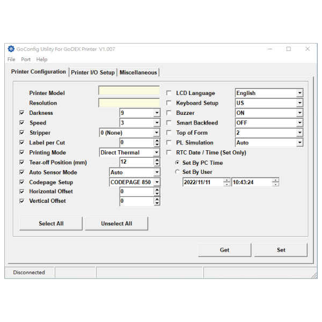Enable the PL Simulation checkbox
This screenshot has width=322, height=322.
169,143
